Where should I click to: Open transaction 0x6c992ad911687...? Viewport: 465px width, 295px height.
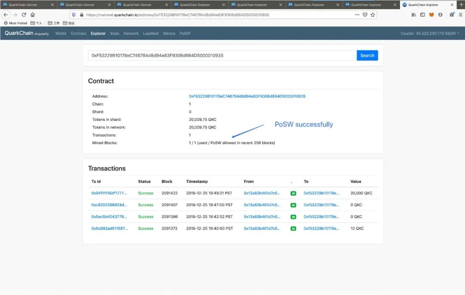pyautogui.click(x=109, y=229)
